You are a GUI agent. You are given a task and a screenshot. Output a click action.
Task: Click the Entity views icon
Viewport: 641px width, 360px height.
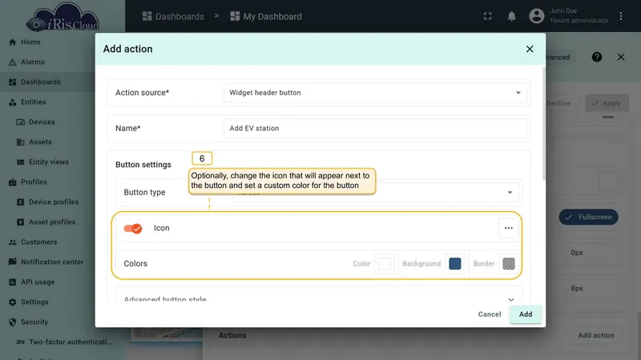click(x=21, y=162)
